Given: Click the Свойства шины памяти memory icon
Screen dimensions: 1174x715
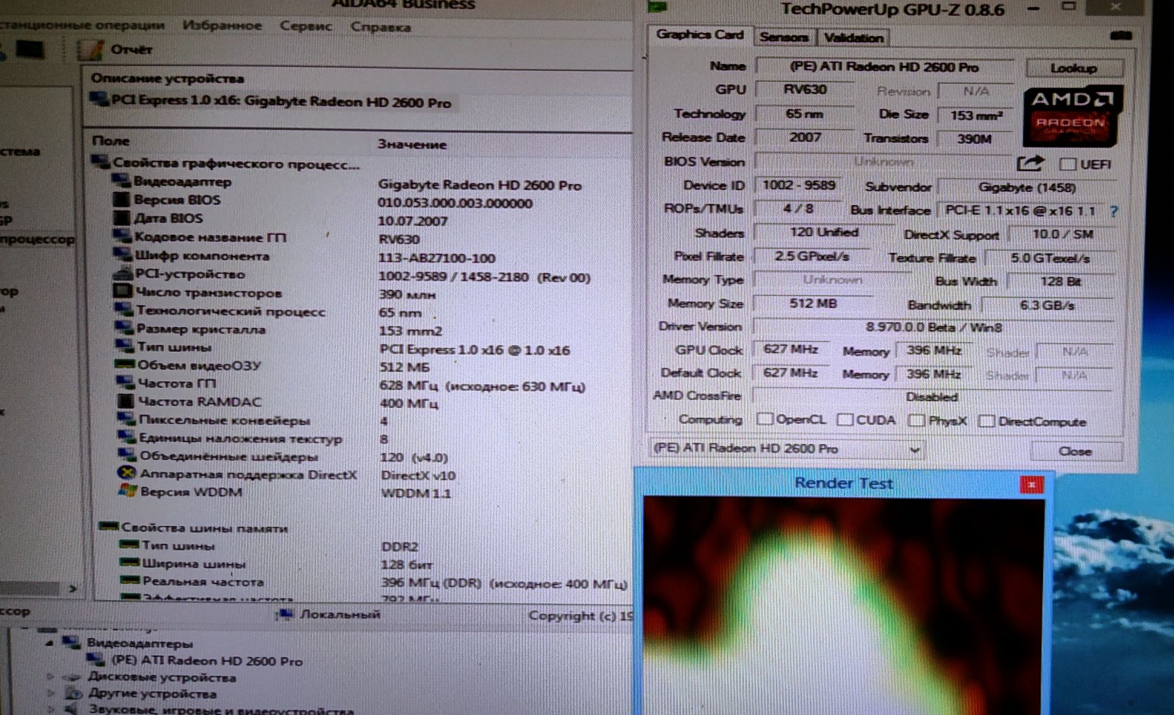Looking at the screenshot, I should 108,527.
